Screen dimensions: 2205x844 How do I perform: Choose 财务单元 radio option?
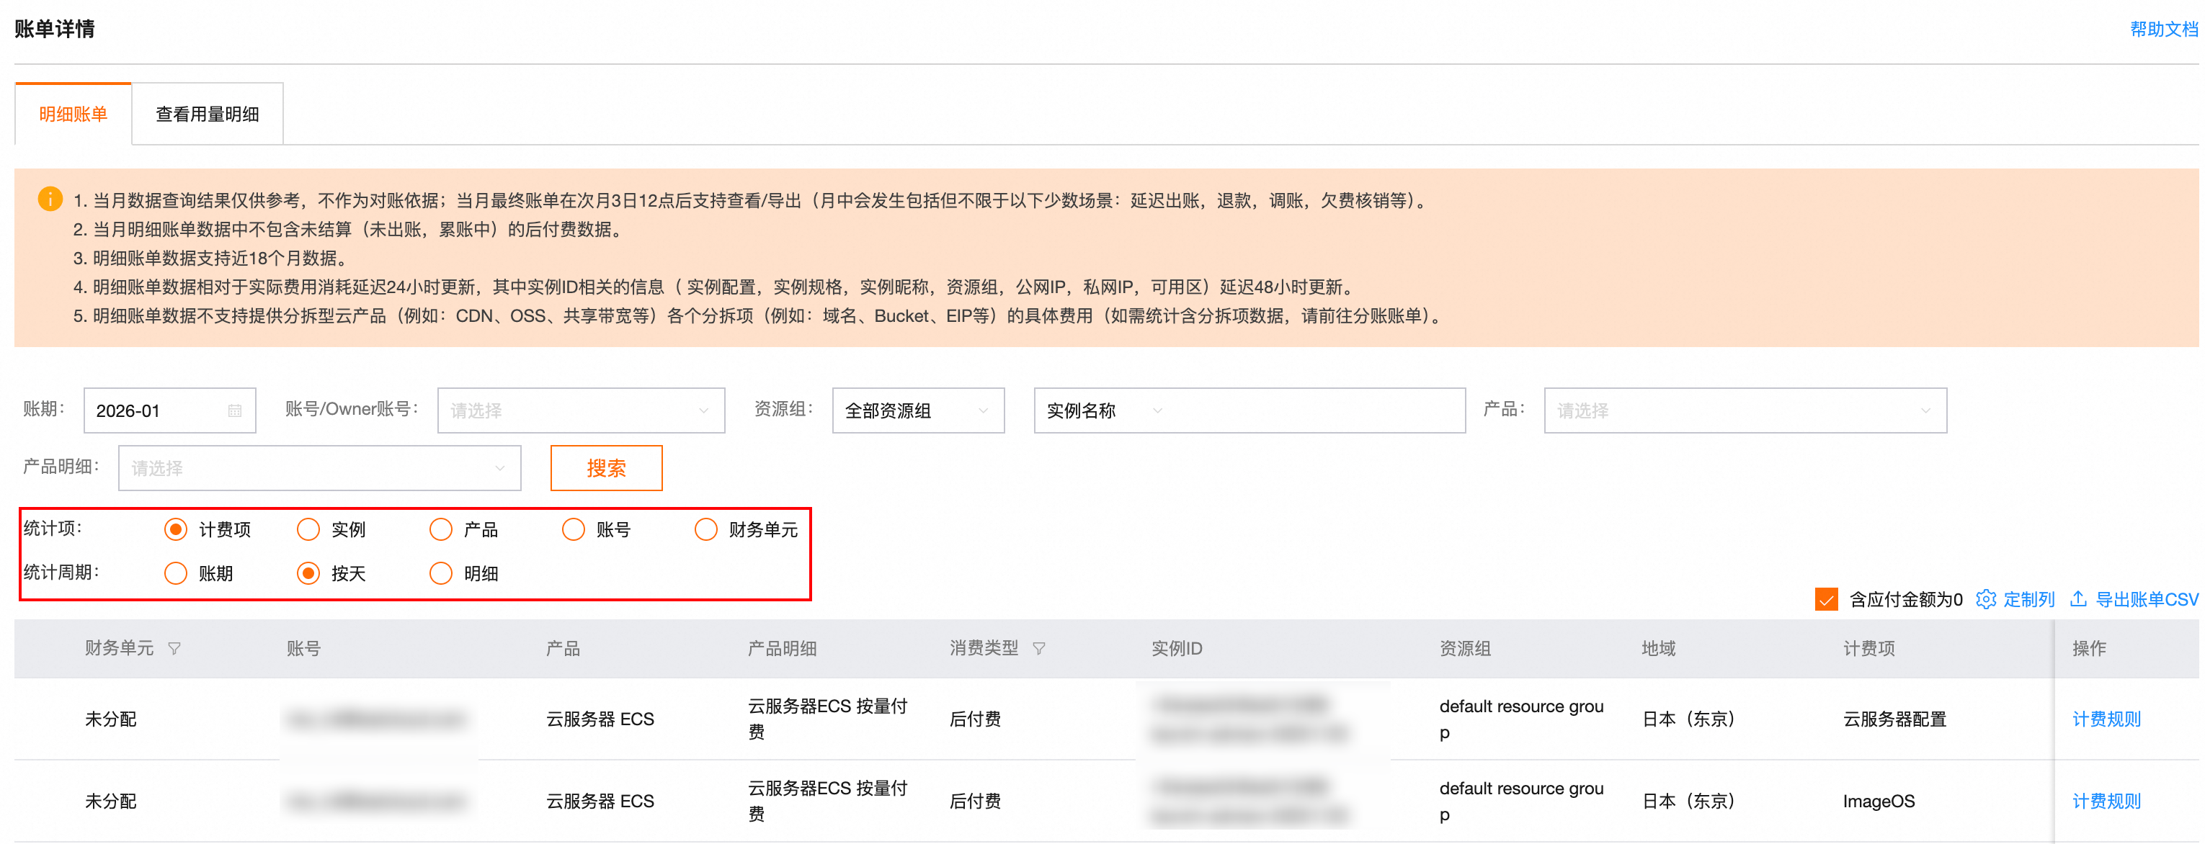[x=706, y=530]
